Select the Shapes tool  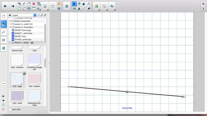click(79, 4)
